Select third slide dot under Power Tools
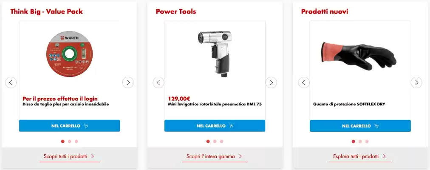The height and width of the screenshot is (170, 430). 221,142
